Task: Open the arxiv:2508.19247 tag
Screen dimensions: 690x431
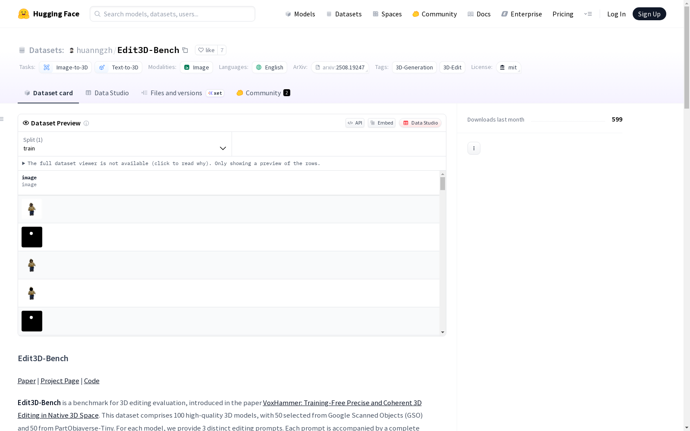Action: pyautogui.click(x=340, y=67)
